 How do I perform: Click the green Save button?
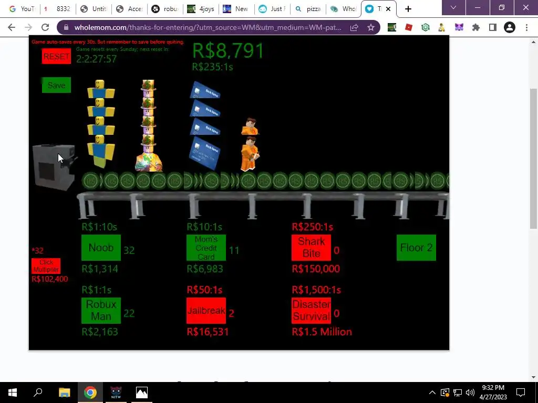click(56, 85)
